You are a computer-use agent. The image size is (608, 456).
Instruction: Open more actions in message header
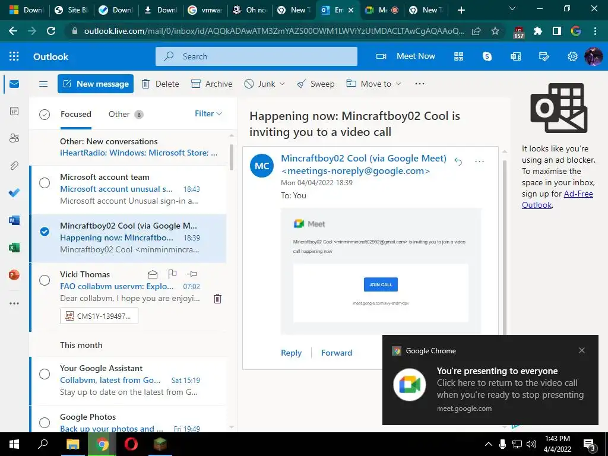[480, 161]
